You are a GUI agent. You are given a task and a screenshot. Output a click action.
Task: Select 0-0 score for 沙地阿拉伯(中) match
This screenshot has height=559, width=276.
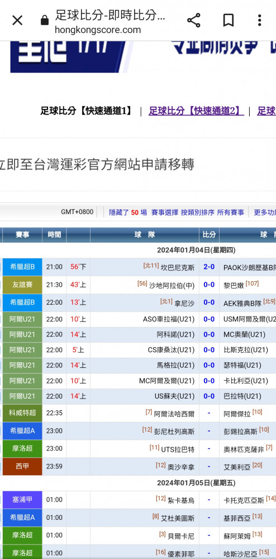209,285
